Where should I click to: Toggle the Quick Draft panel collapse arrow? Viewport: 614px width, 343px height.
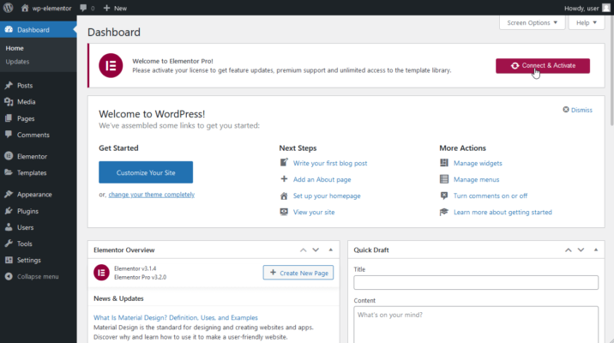point(592,250)
